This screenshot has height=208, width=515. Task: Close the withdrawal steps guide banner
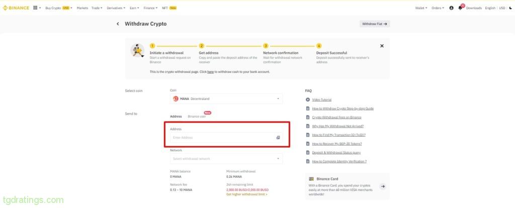382,46
